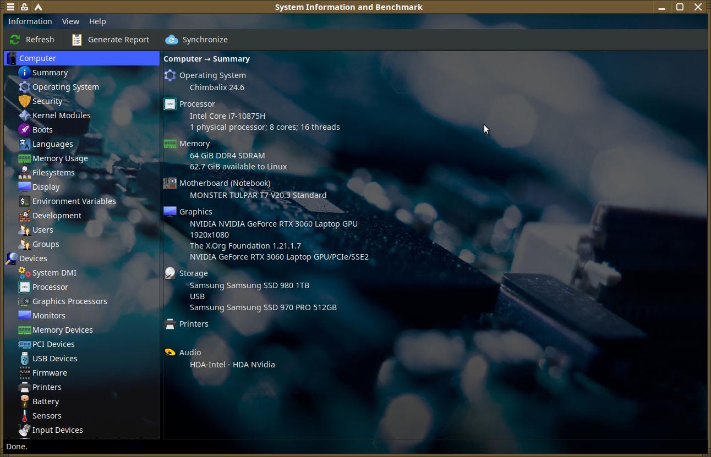The image size is (711, 457).
Task: Click the Display monitor icon in sidebar
Action: (x=24, y=187)
